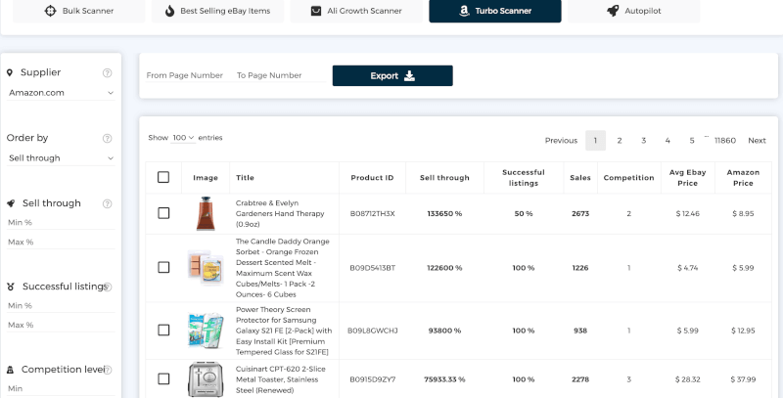Check the Power Theory Screen Protector row checkbox
Image resolution: width=783 pixels, height=398 pixels.
point(163,330)
